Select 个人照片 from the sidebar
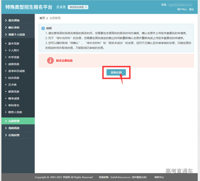The width and height of the screenshot is (200, 181). click(x=14, y=50)
